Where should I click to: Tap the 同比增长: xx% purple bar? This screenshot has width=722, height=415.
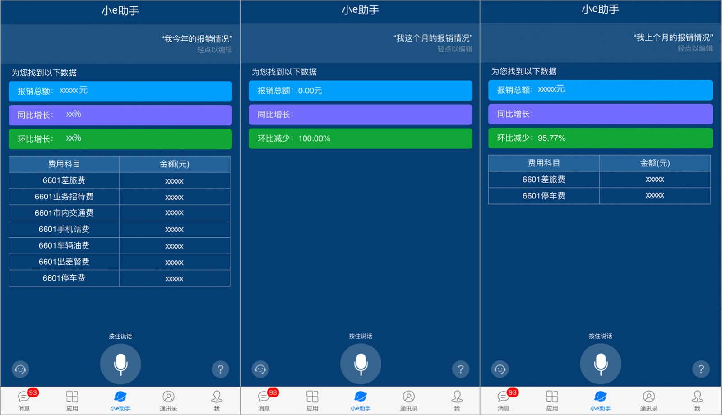[x=120, y=115]
